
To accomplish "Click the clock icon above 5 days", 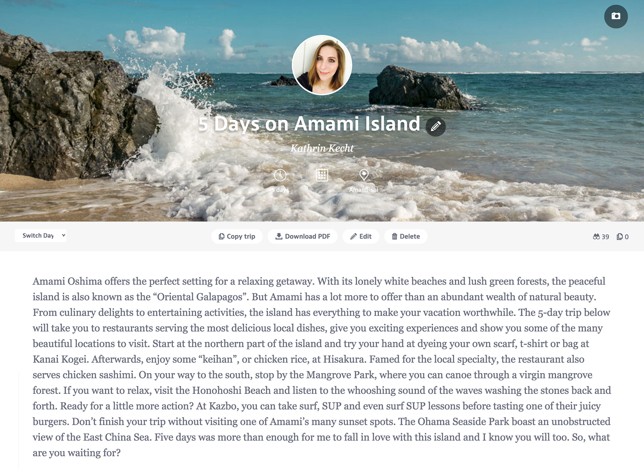I will click(280, 175).
